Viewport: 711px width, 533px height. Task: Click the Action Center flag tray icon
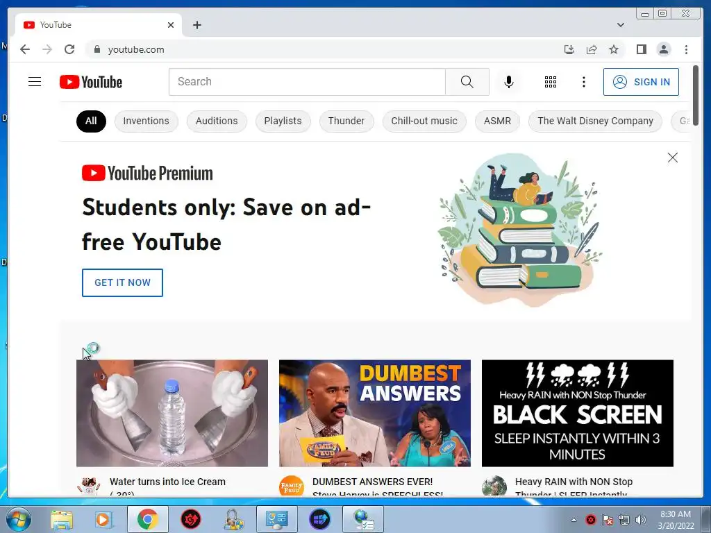[x=608, y=520]
